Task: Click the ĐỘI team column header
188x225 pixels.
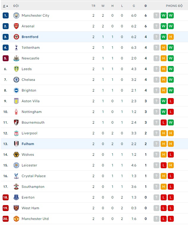Action: point(16,6)
